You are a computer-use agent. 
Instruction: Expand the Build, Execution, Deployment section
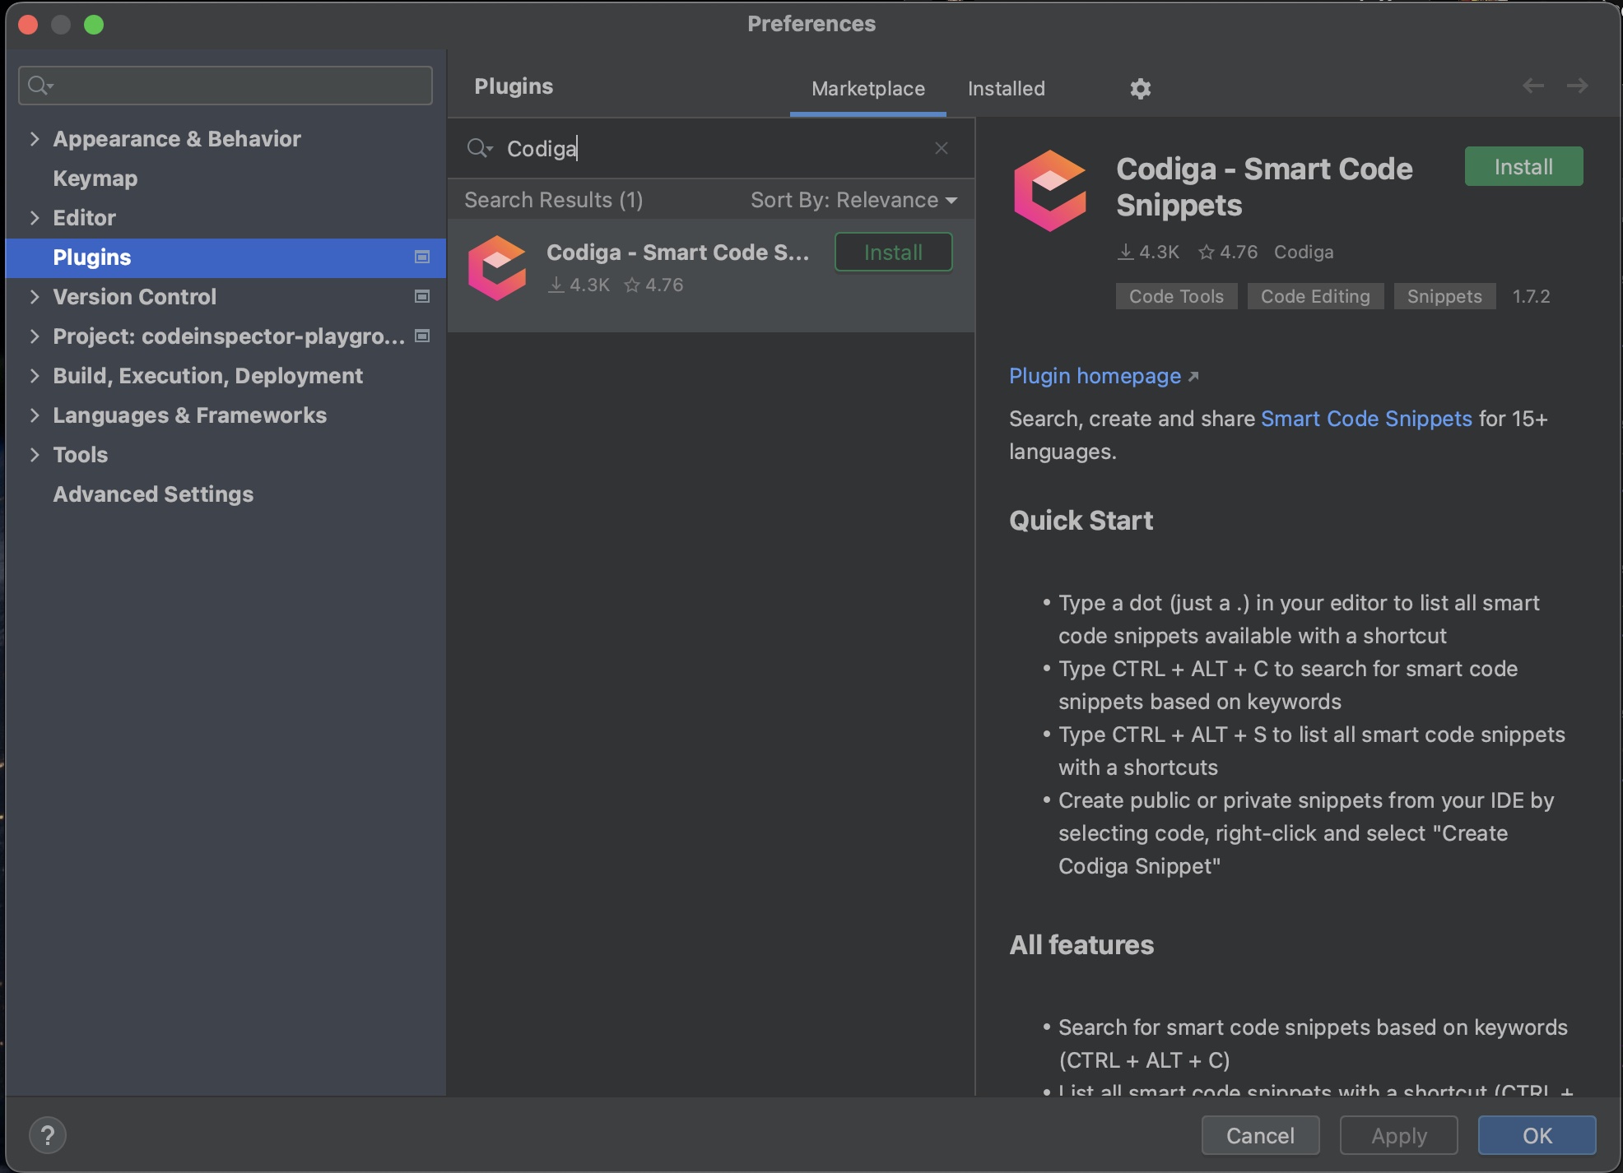[34, 375]
